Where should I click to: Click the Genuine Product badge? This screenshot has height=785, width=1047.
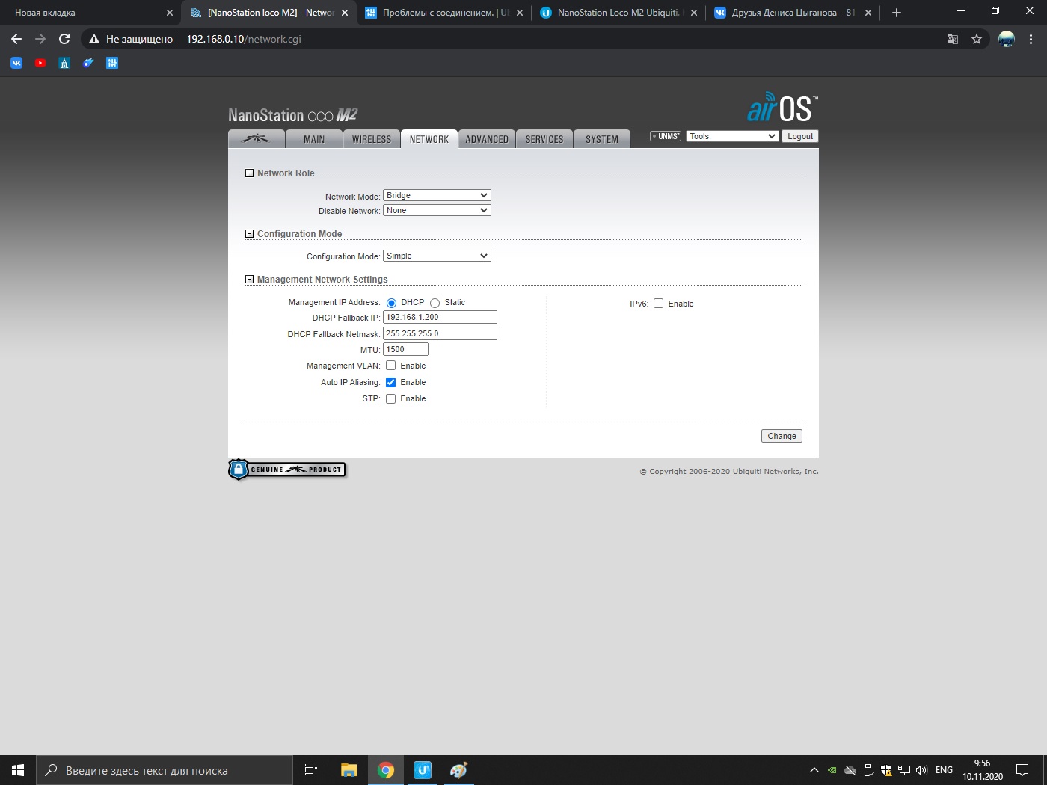coord(287,470)
